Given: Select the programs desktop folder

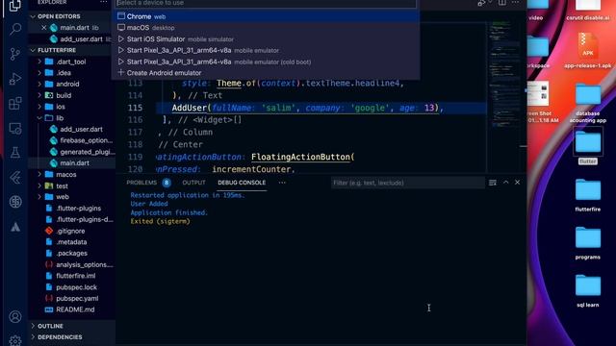Looking at the screenshot, I should 588,243.
